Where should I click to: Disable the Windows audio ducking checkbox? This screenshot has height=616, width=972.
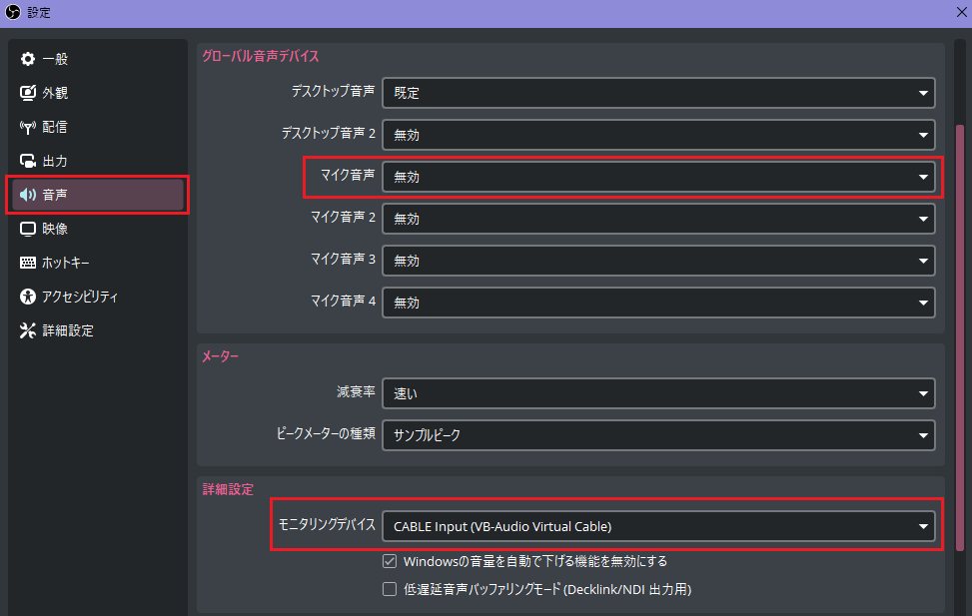[391, 561]
